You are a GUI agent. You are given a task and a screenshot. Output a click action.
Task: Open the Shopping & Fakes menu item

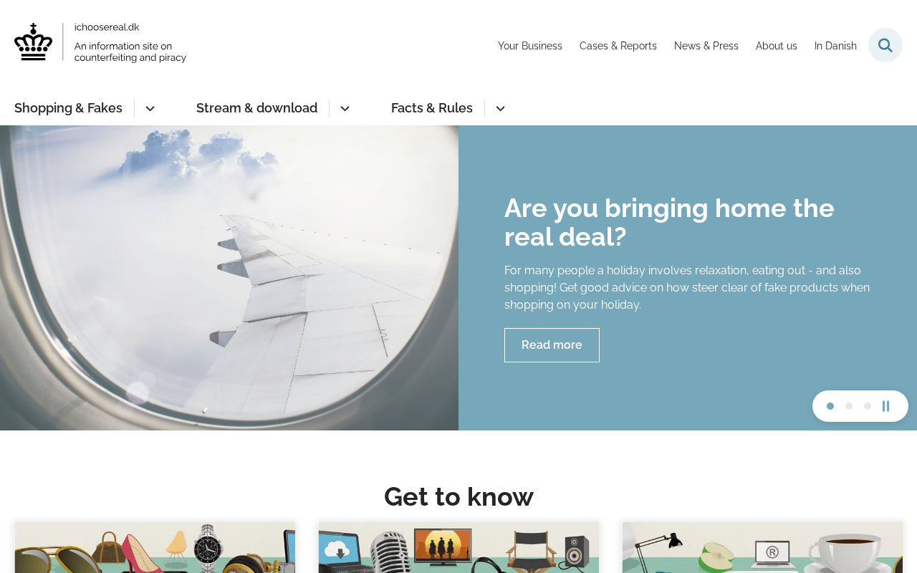point(68,108)
